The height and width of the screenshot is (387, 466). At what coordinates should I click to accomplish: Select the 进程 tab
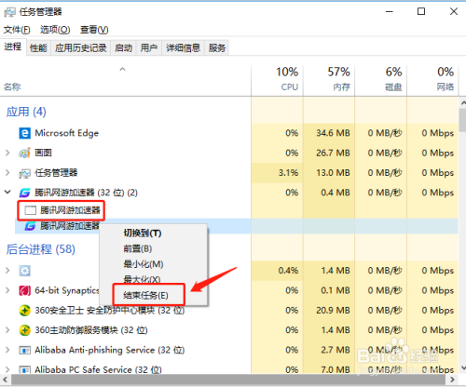point(13,47)
